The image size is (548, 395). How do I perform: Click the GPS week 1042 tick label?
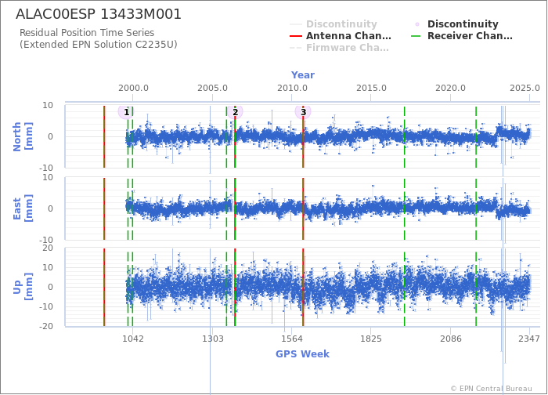tap(133, 339)
